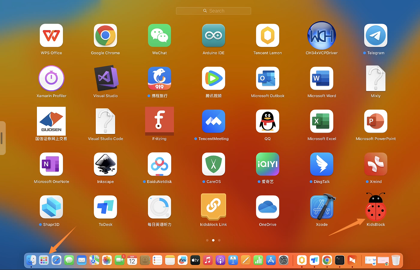Image resolution: width=420 pixels, height=270 pixels.
Task: Open Xamarin Profiler
Action: pos(51,78)
